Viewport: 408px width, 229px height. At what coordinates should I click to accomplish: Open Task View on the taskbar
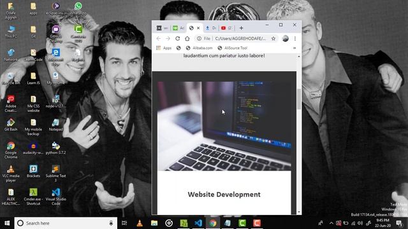coord(124,223)
